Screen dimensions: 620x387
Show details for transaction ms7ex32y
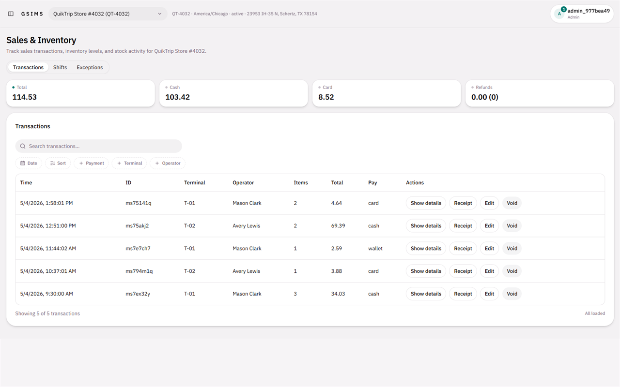coord(426,294)
